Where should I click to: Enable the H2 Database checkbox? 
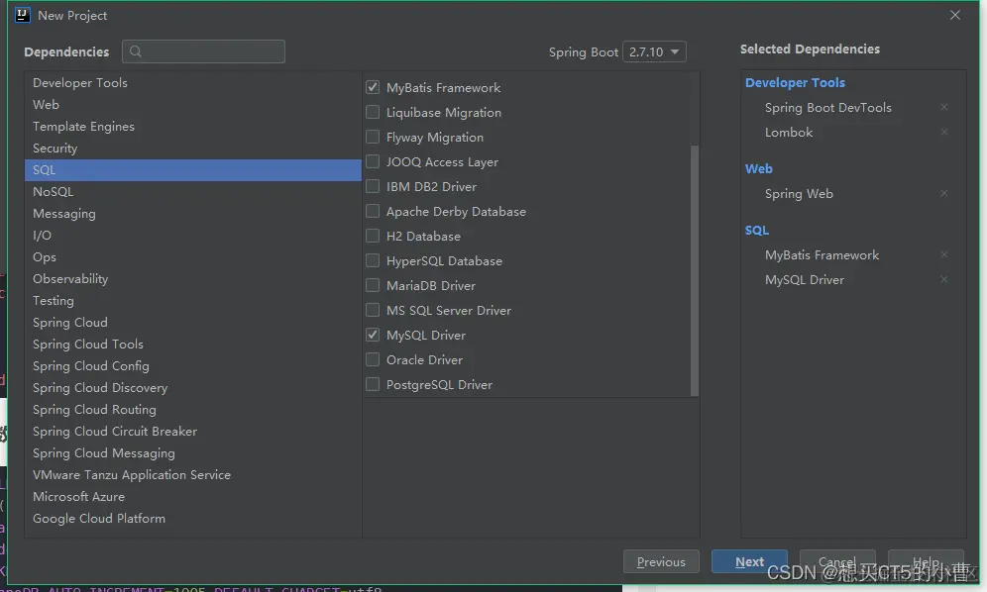(x=373, y=236)
